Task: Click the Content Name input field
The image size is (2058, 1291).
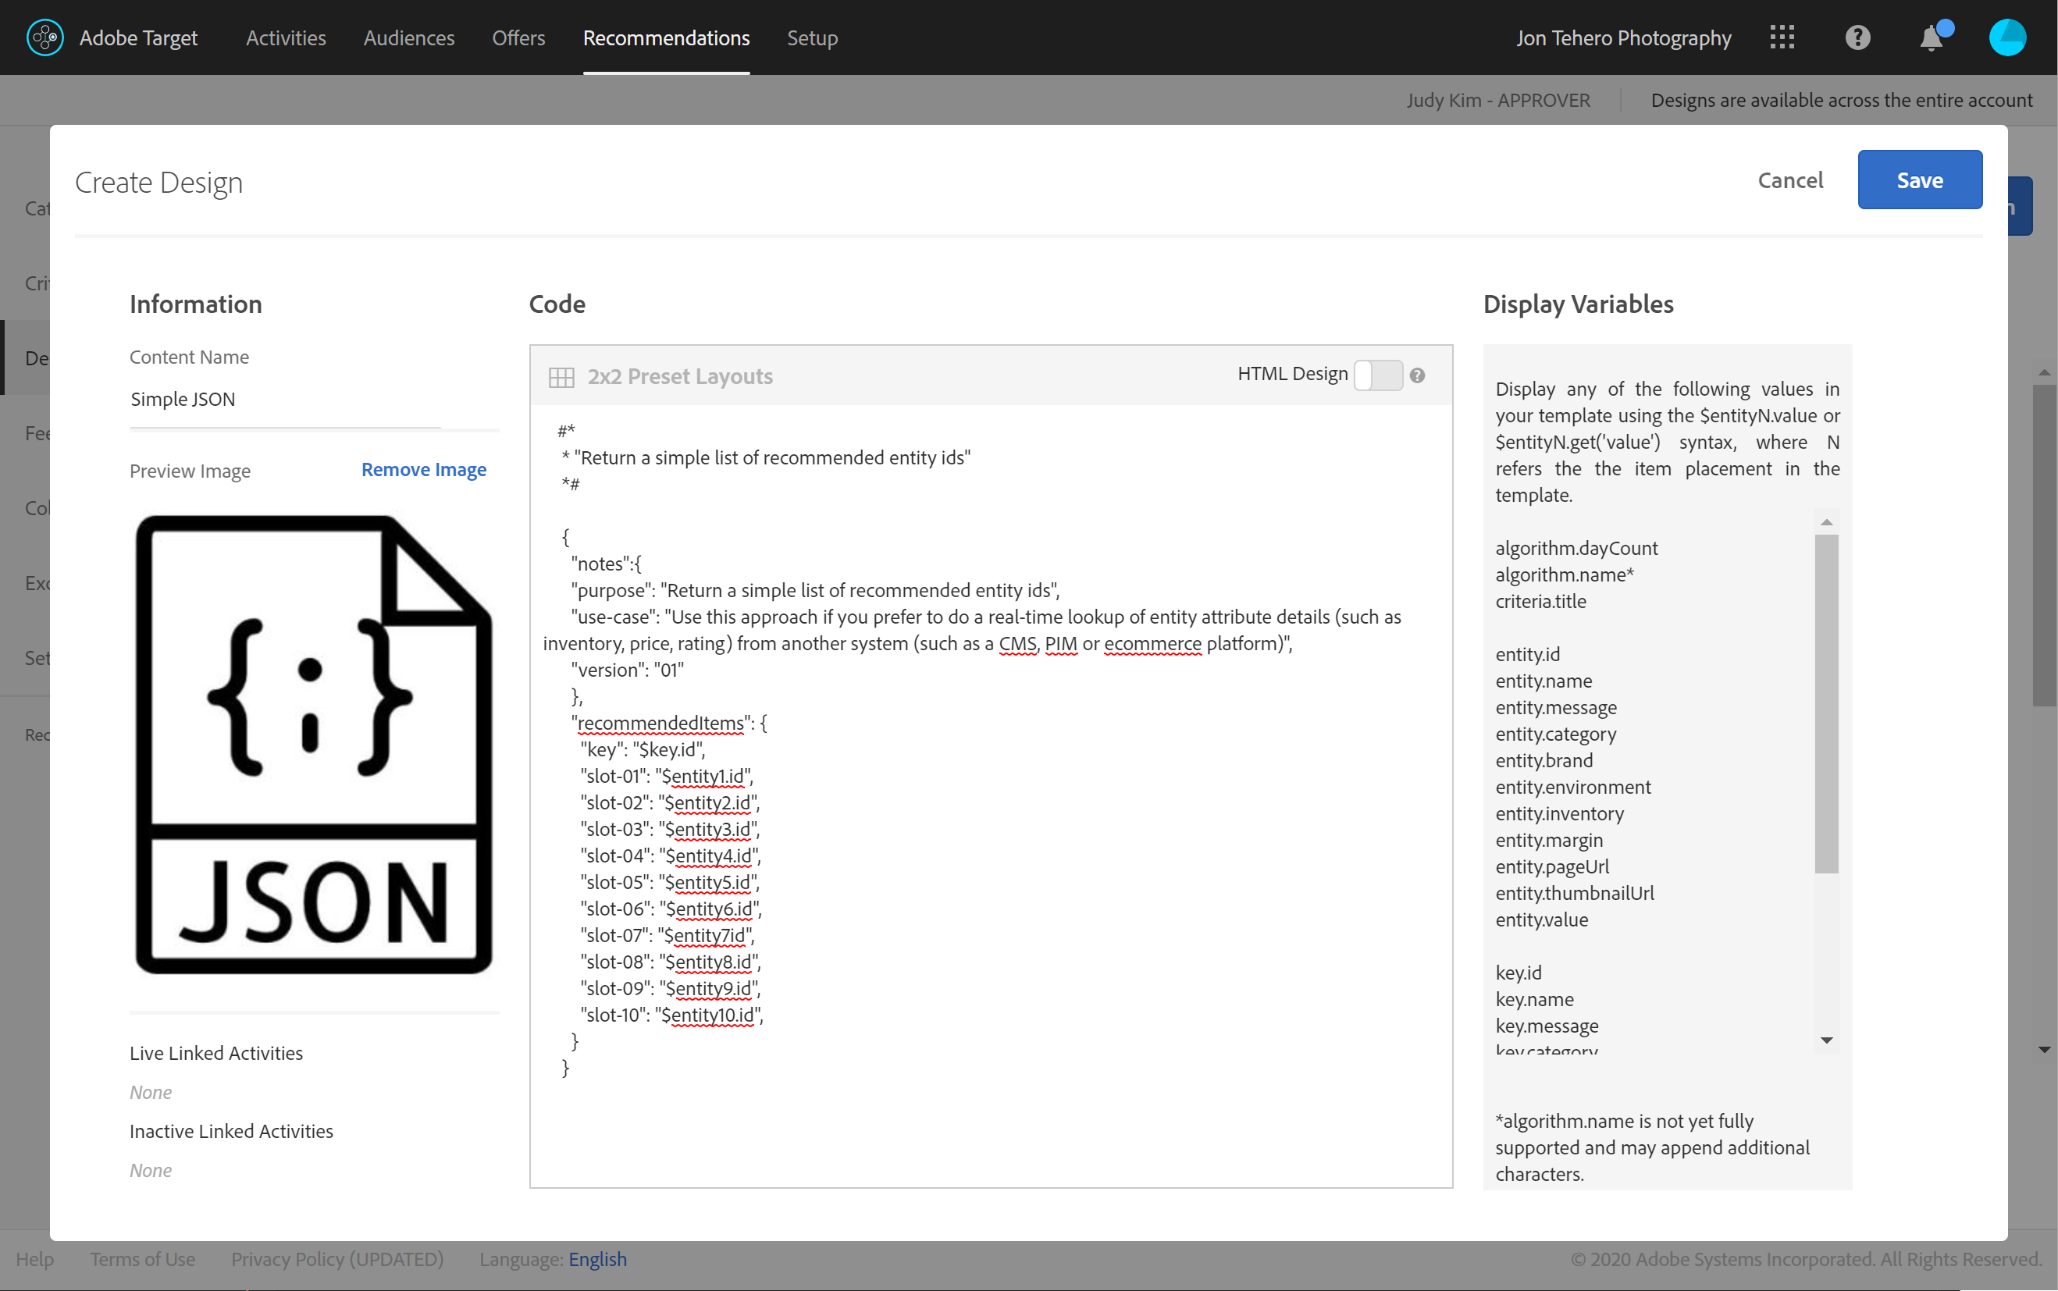Action: 285,400
